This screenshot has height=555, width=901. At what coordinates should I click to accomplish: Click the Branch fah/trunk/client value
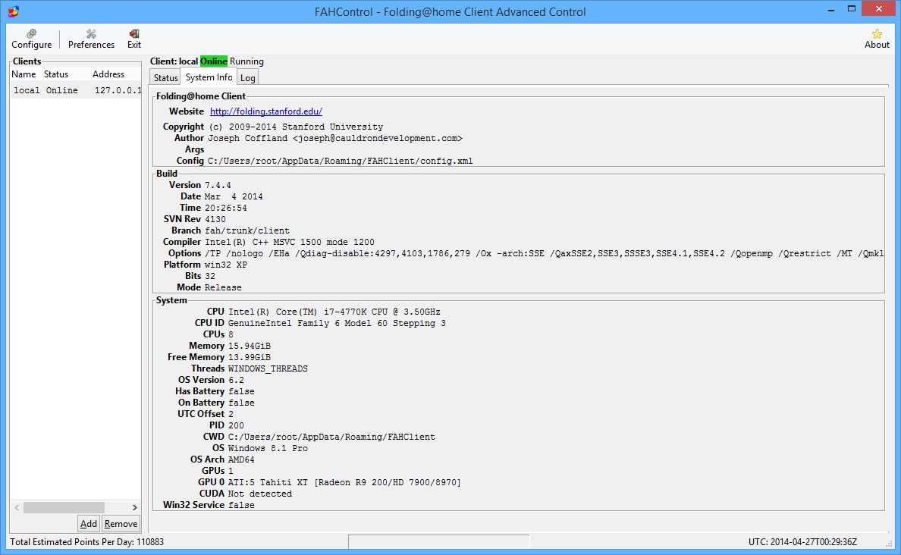pos(247,230)
